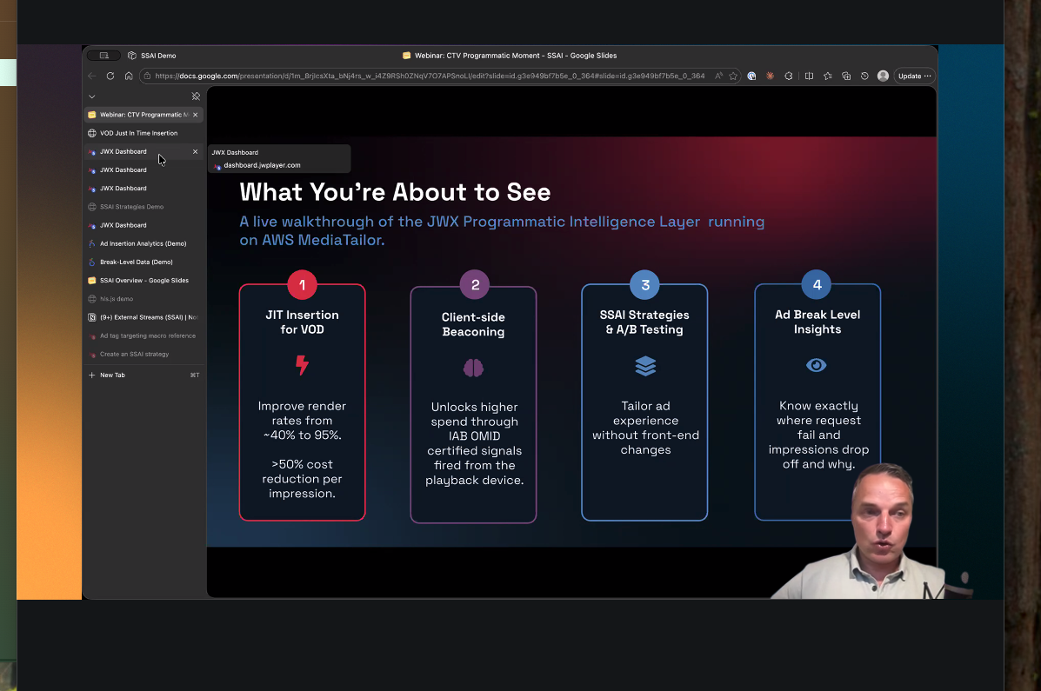Viewport: 1041px width, 691px height.
Task: Click the number 2 circle badge
Action: point(475,285)
